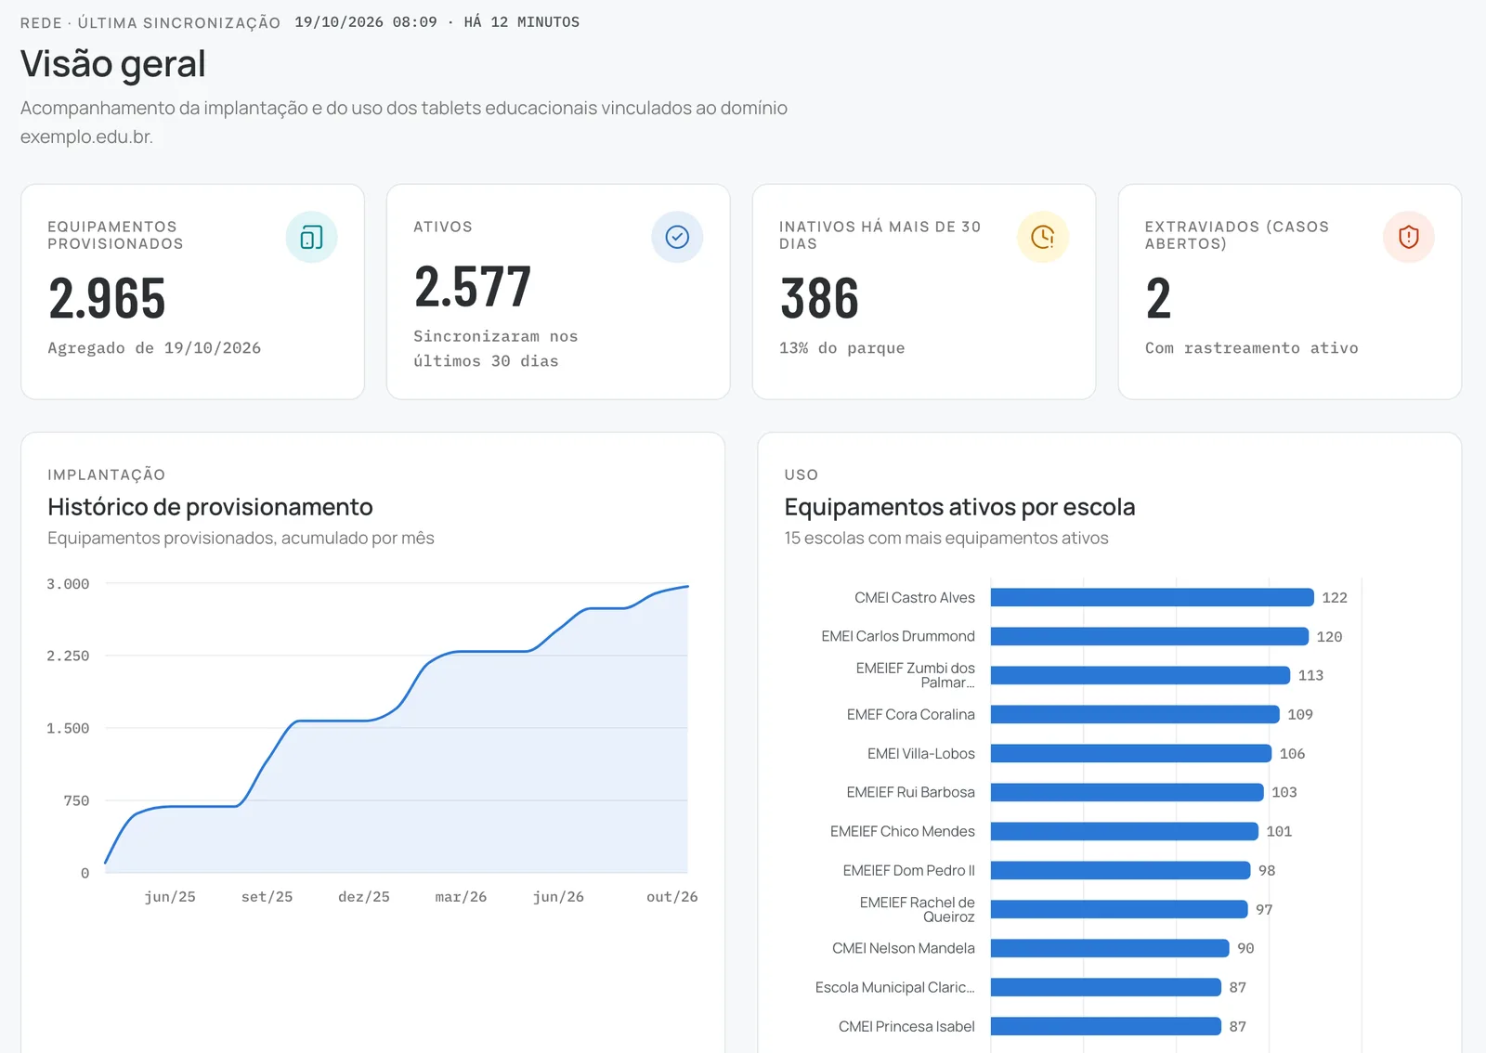Click the EMEIEF Chico Mendes bar
Image resolution: width=1486 pixels, height=1053 pixels.
click(1124, 831)
